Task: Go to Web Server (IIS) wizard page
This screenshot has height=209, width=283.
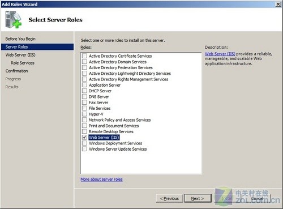Action: (20, 55)
